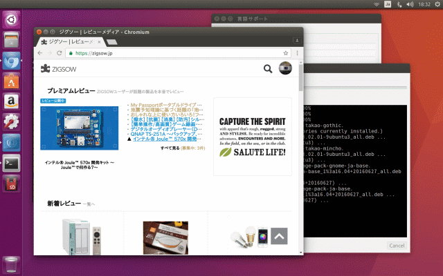Open the Ubuntu Dash search launcher
Viewport: 443px width, 276px height.
pos(11,19)
